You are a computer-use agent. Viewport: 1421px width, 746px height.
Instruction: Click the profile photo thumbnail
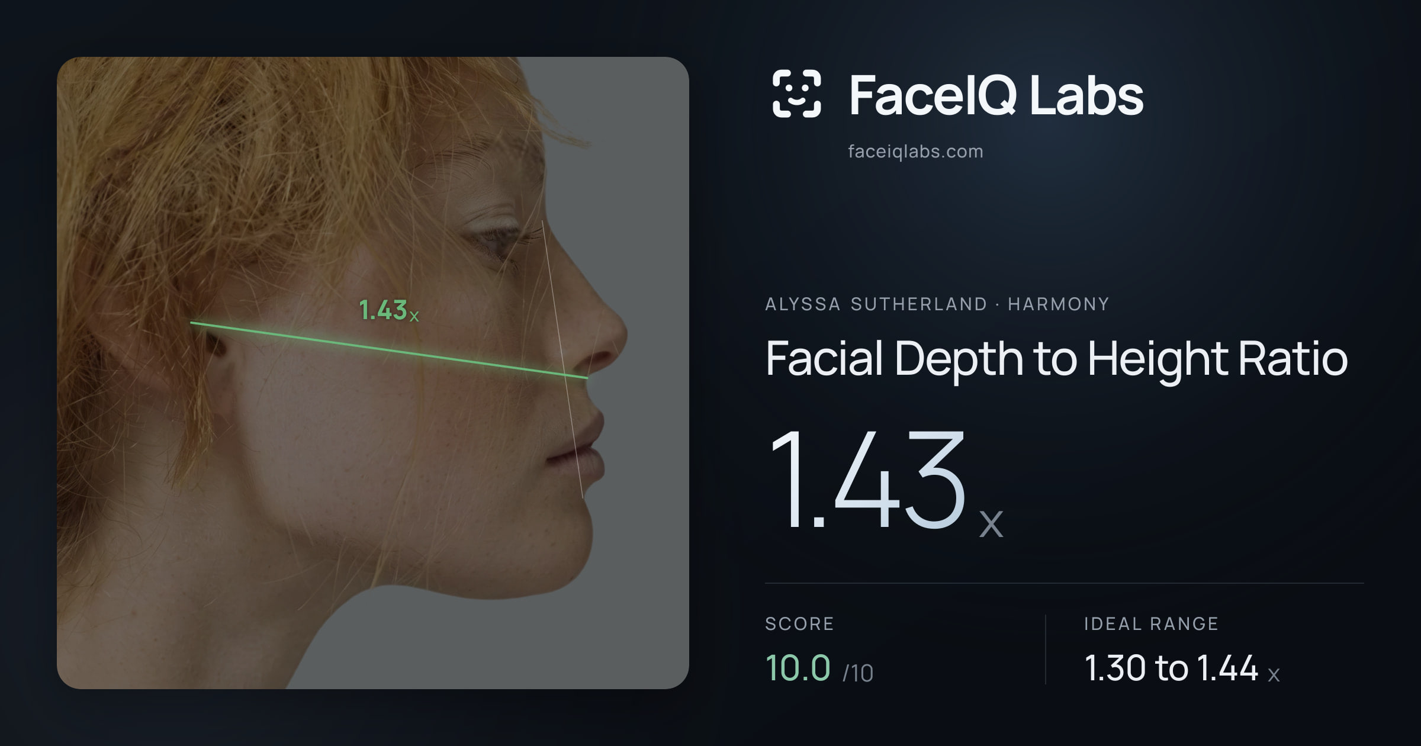pyautogui.click(x=373, y=373)
